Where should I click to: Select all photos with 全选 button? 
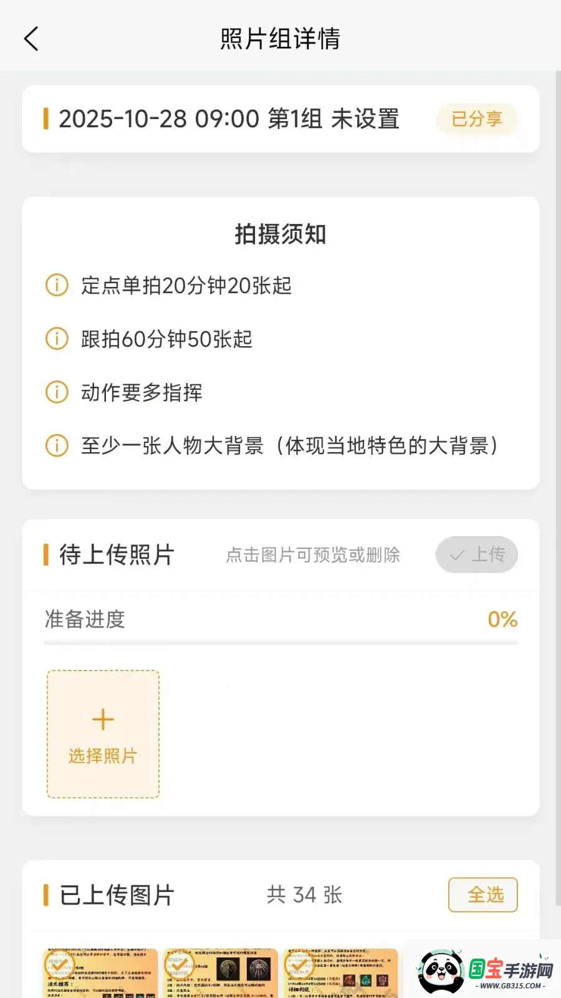tap(483, 895)
